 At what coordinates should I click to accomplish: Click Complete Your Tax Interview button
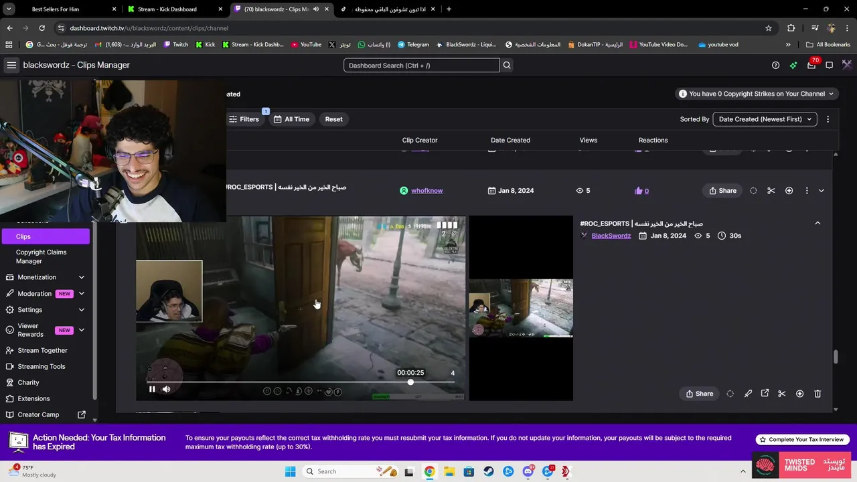(x=803, y=440)
